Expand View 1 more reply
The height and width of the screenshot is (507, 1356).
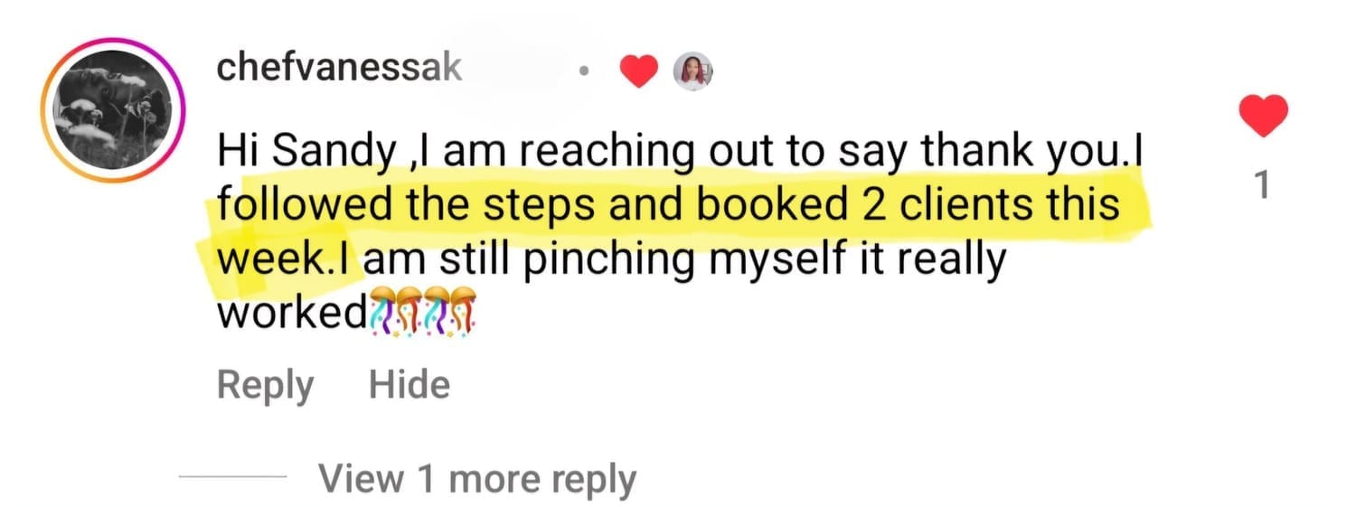coord(476,478)
